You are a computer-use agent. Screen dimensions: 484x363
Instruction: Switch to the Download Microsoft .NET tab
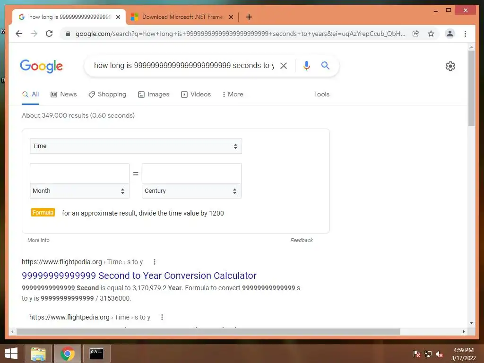(x=182, y=17)
